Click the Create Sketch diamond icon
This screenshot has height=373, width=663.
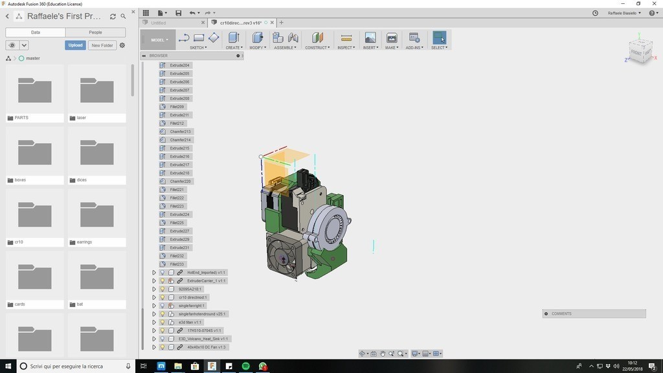[214, 38]
